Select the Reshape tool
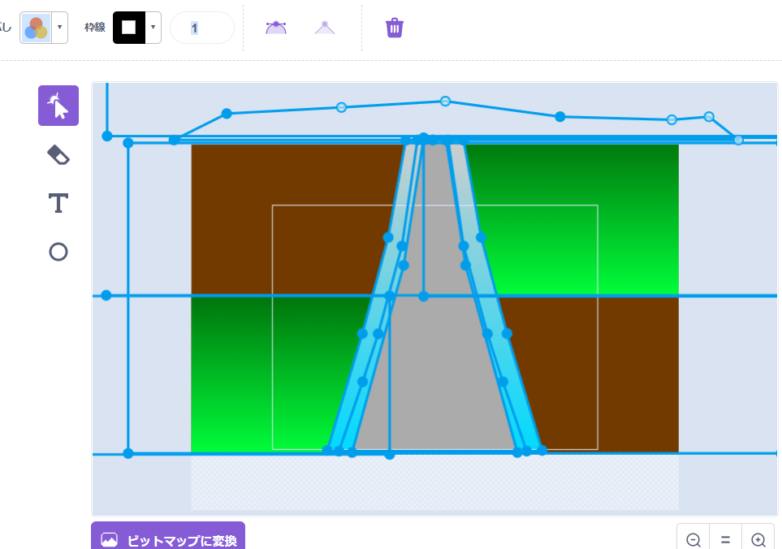Image resolution: width=782 pixels, height=549 pixels. pos(58,106)
